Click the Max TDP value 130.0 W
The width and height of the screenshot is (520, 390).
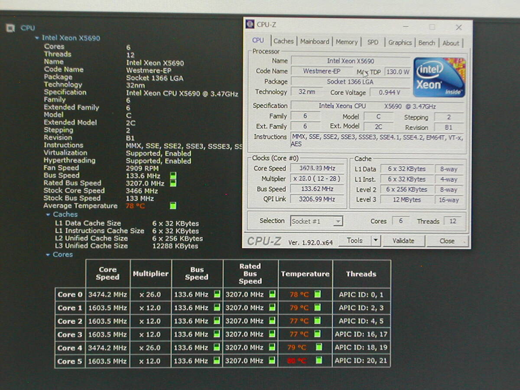pyautogui.click(x=397, y=72)
